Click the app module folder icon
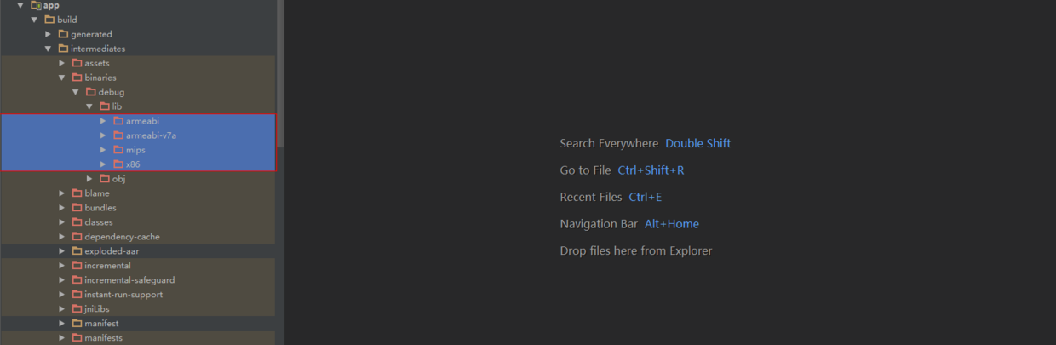The height and width of the screenshot is (345, 1056). (x=36, y=5)
